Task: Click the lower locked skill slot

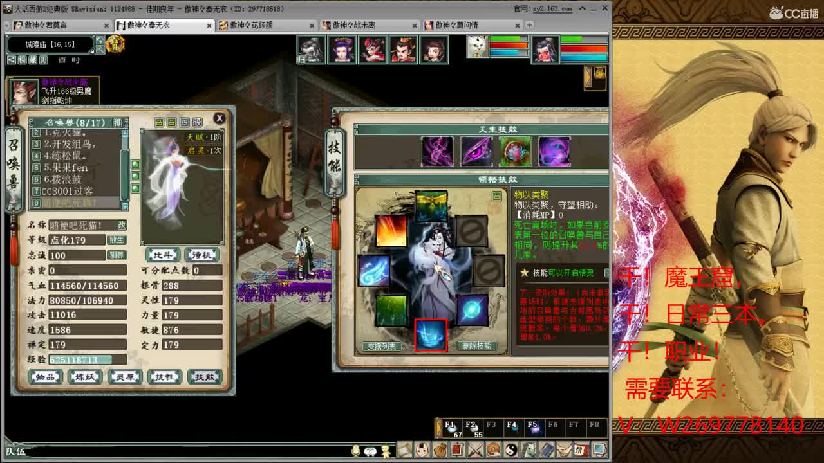Action: click(x=489, y=270)
